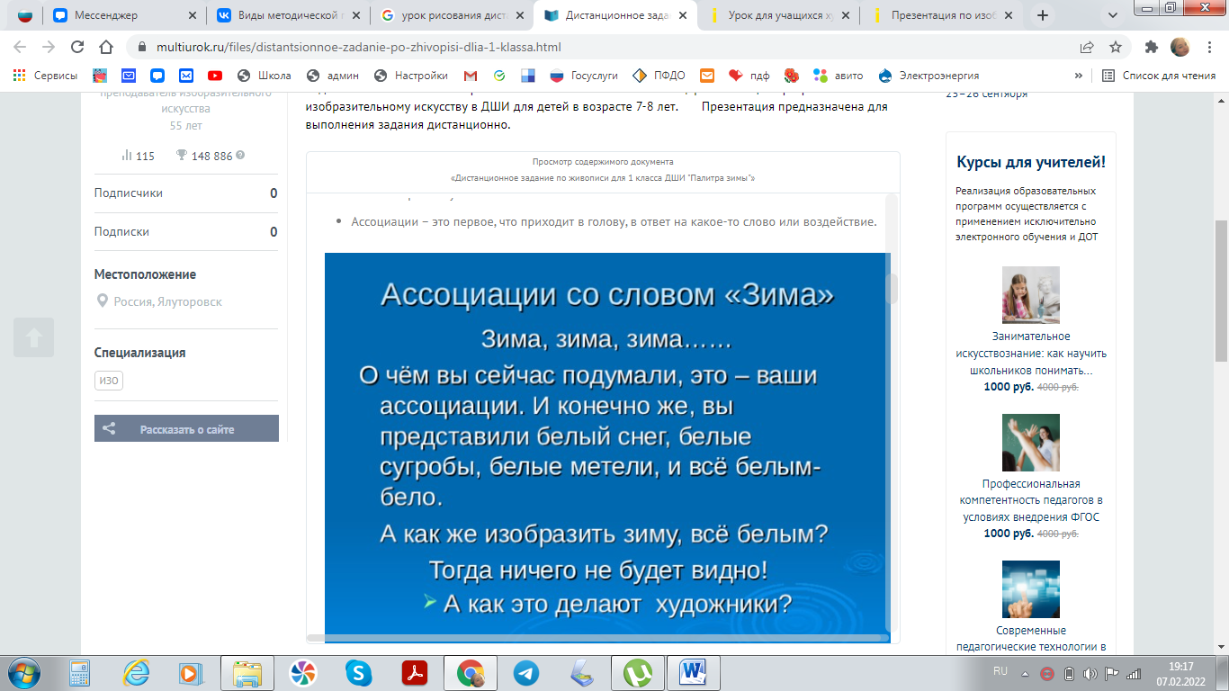The image size is (1229, 691).
Task: Close the Дистанционное задание tab
Action: click(x=683, y=15)
